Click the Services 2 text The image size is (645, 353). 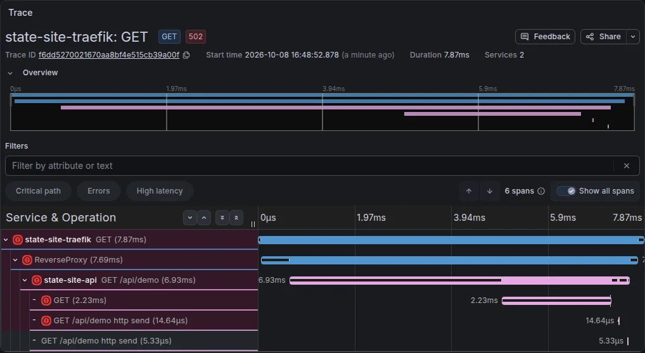tap(504, 55)
